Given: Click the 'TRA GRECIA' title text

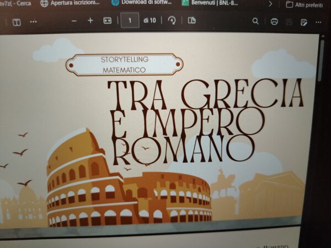Looking at the screenshot, I should (205, 94).
